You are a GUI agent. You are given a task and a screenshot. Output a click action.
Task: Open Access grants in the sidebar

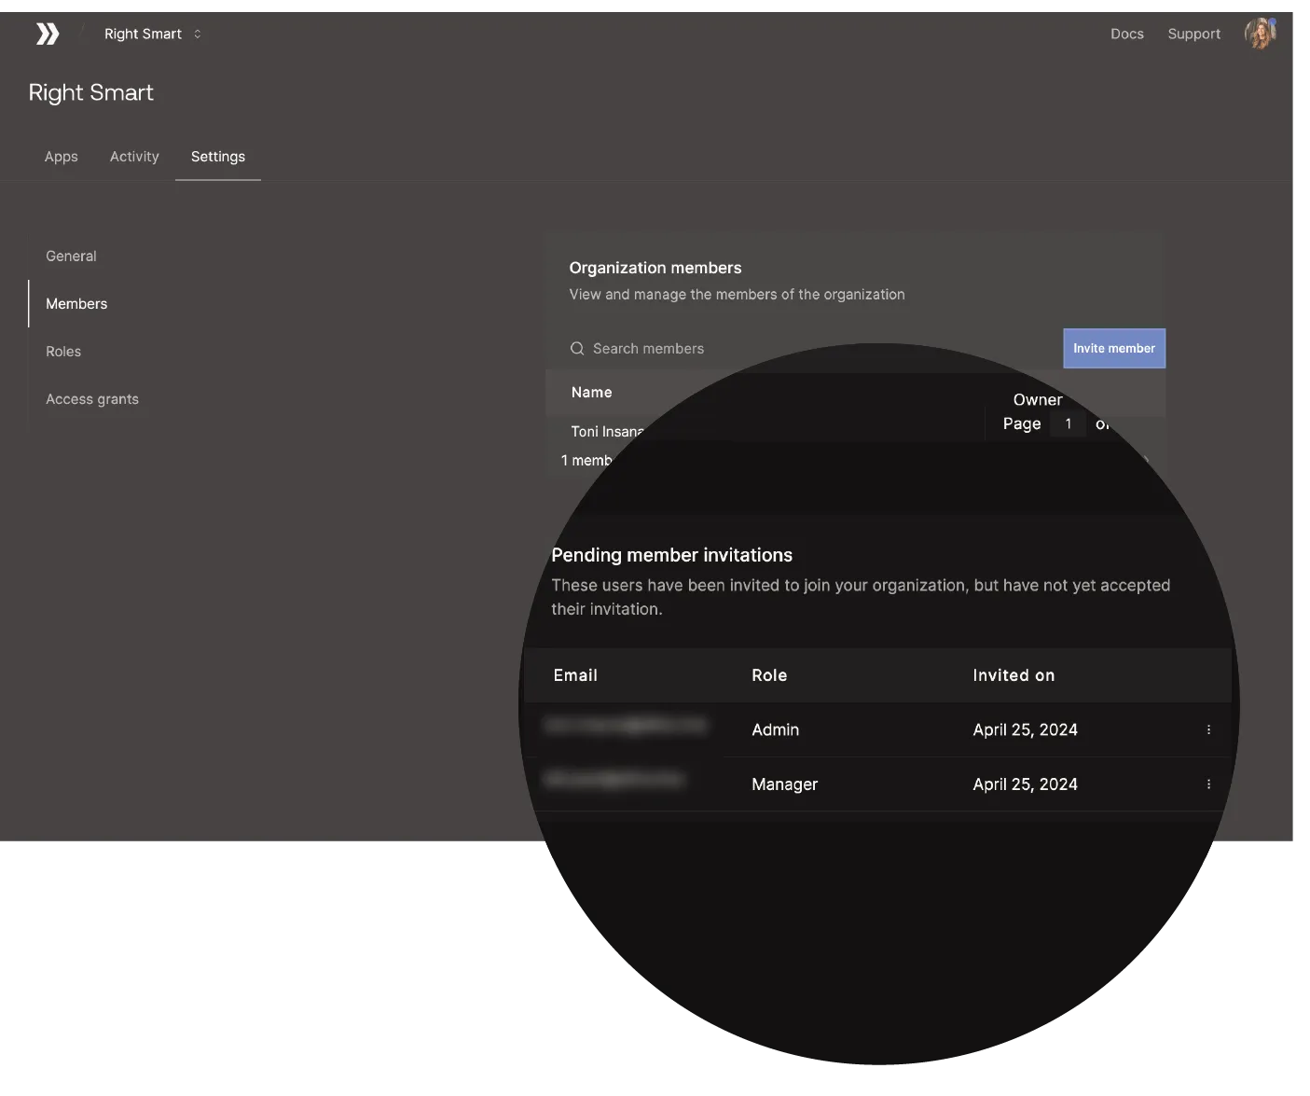point(92,399)
